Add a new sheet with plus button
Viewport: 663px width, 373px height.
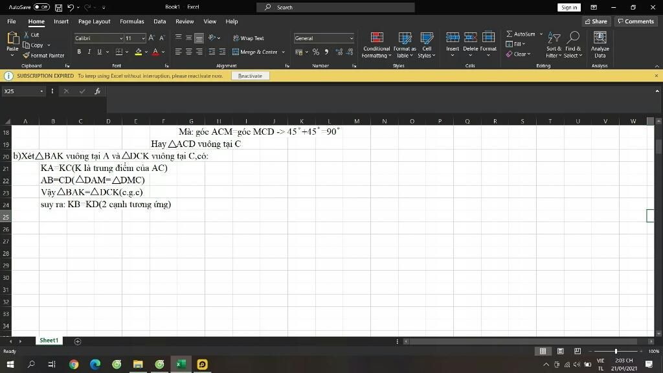pyautogui.click(x=78, y=341)
